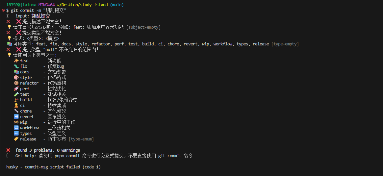This screenshot has height=176, width=383.
Task: Click the palette icon next to style
Action: click(16, 77)
